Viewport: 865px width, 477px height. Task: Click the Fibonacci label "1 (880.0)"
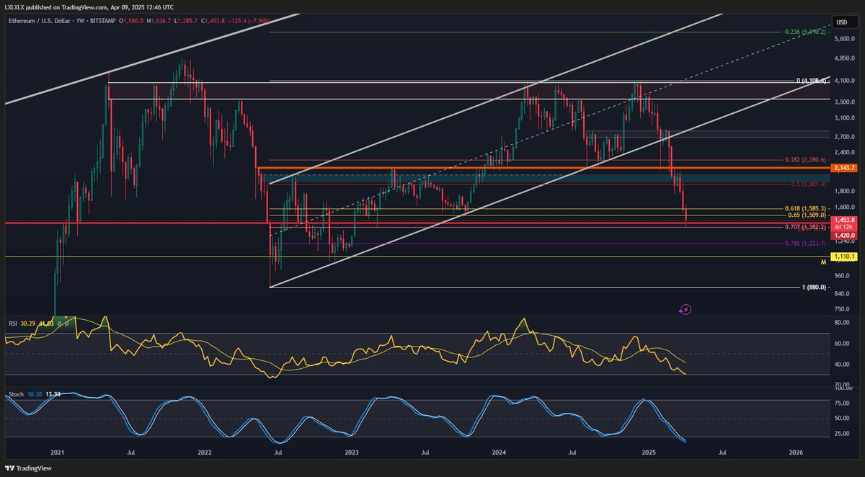click(x=813, y=287)
